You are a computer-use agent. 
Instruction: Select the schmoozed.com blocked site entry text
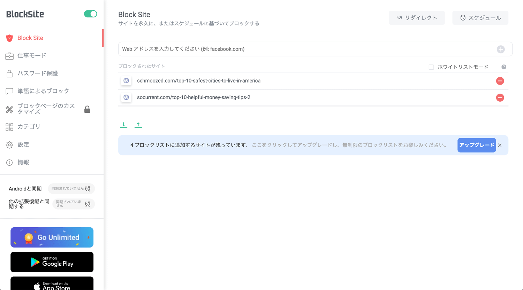[x=199, y=81]
